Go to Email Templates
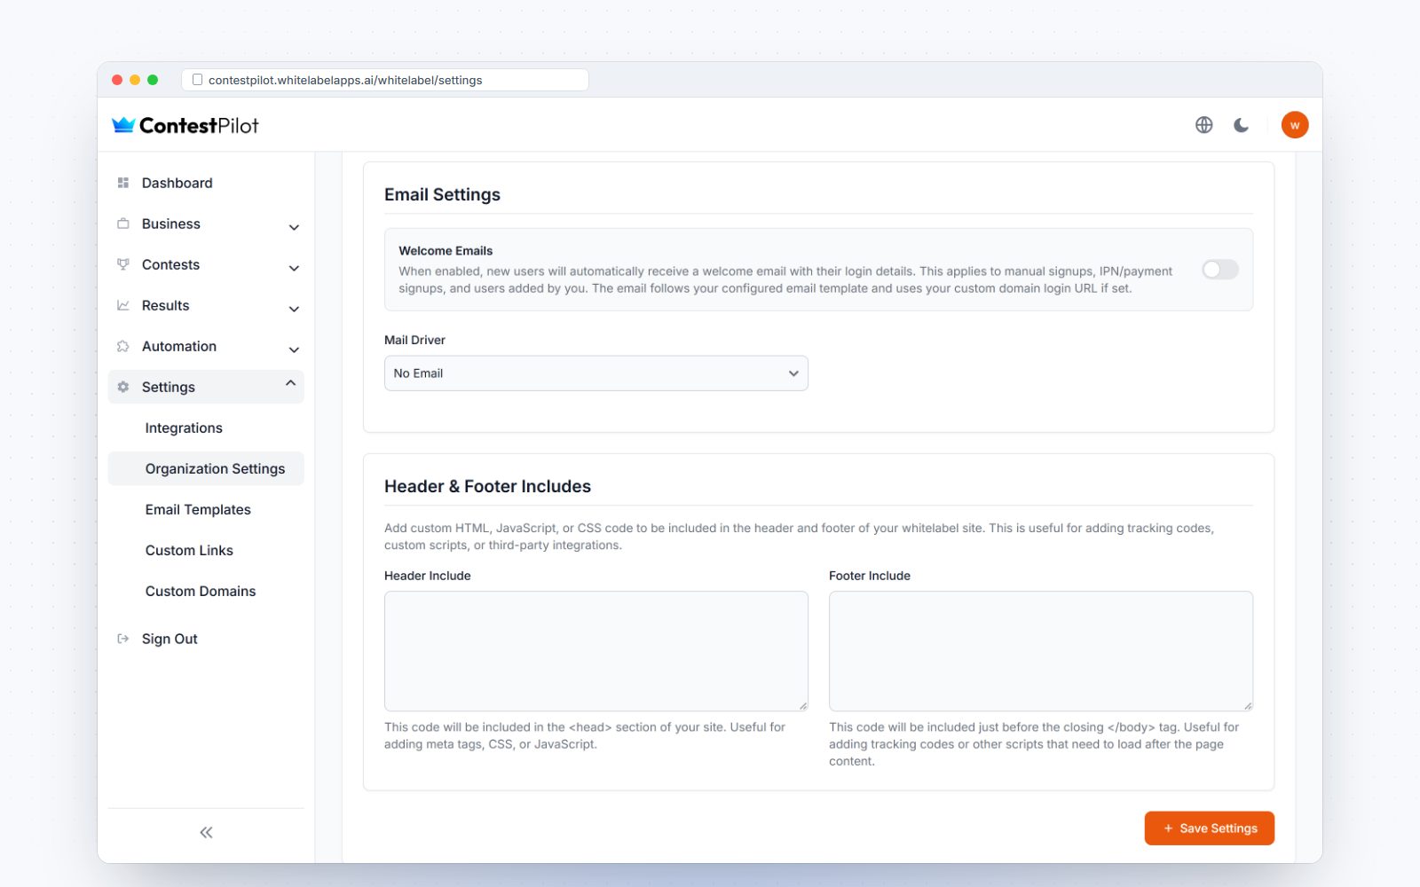 click(x=198, y=509)
